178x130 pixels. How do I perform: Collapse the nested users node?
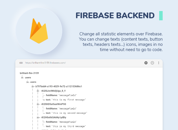point(27,82)
